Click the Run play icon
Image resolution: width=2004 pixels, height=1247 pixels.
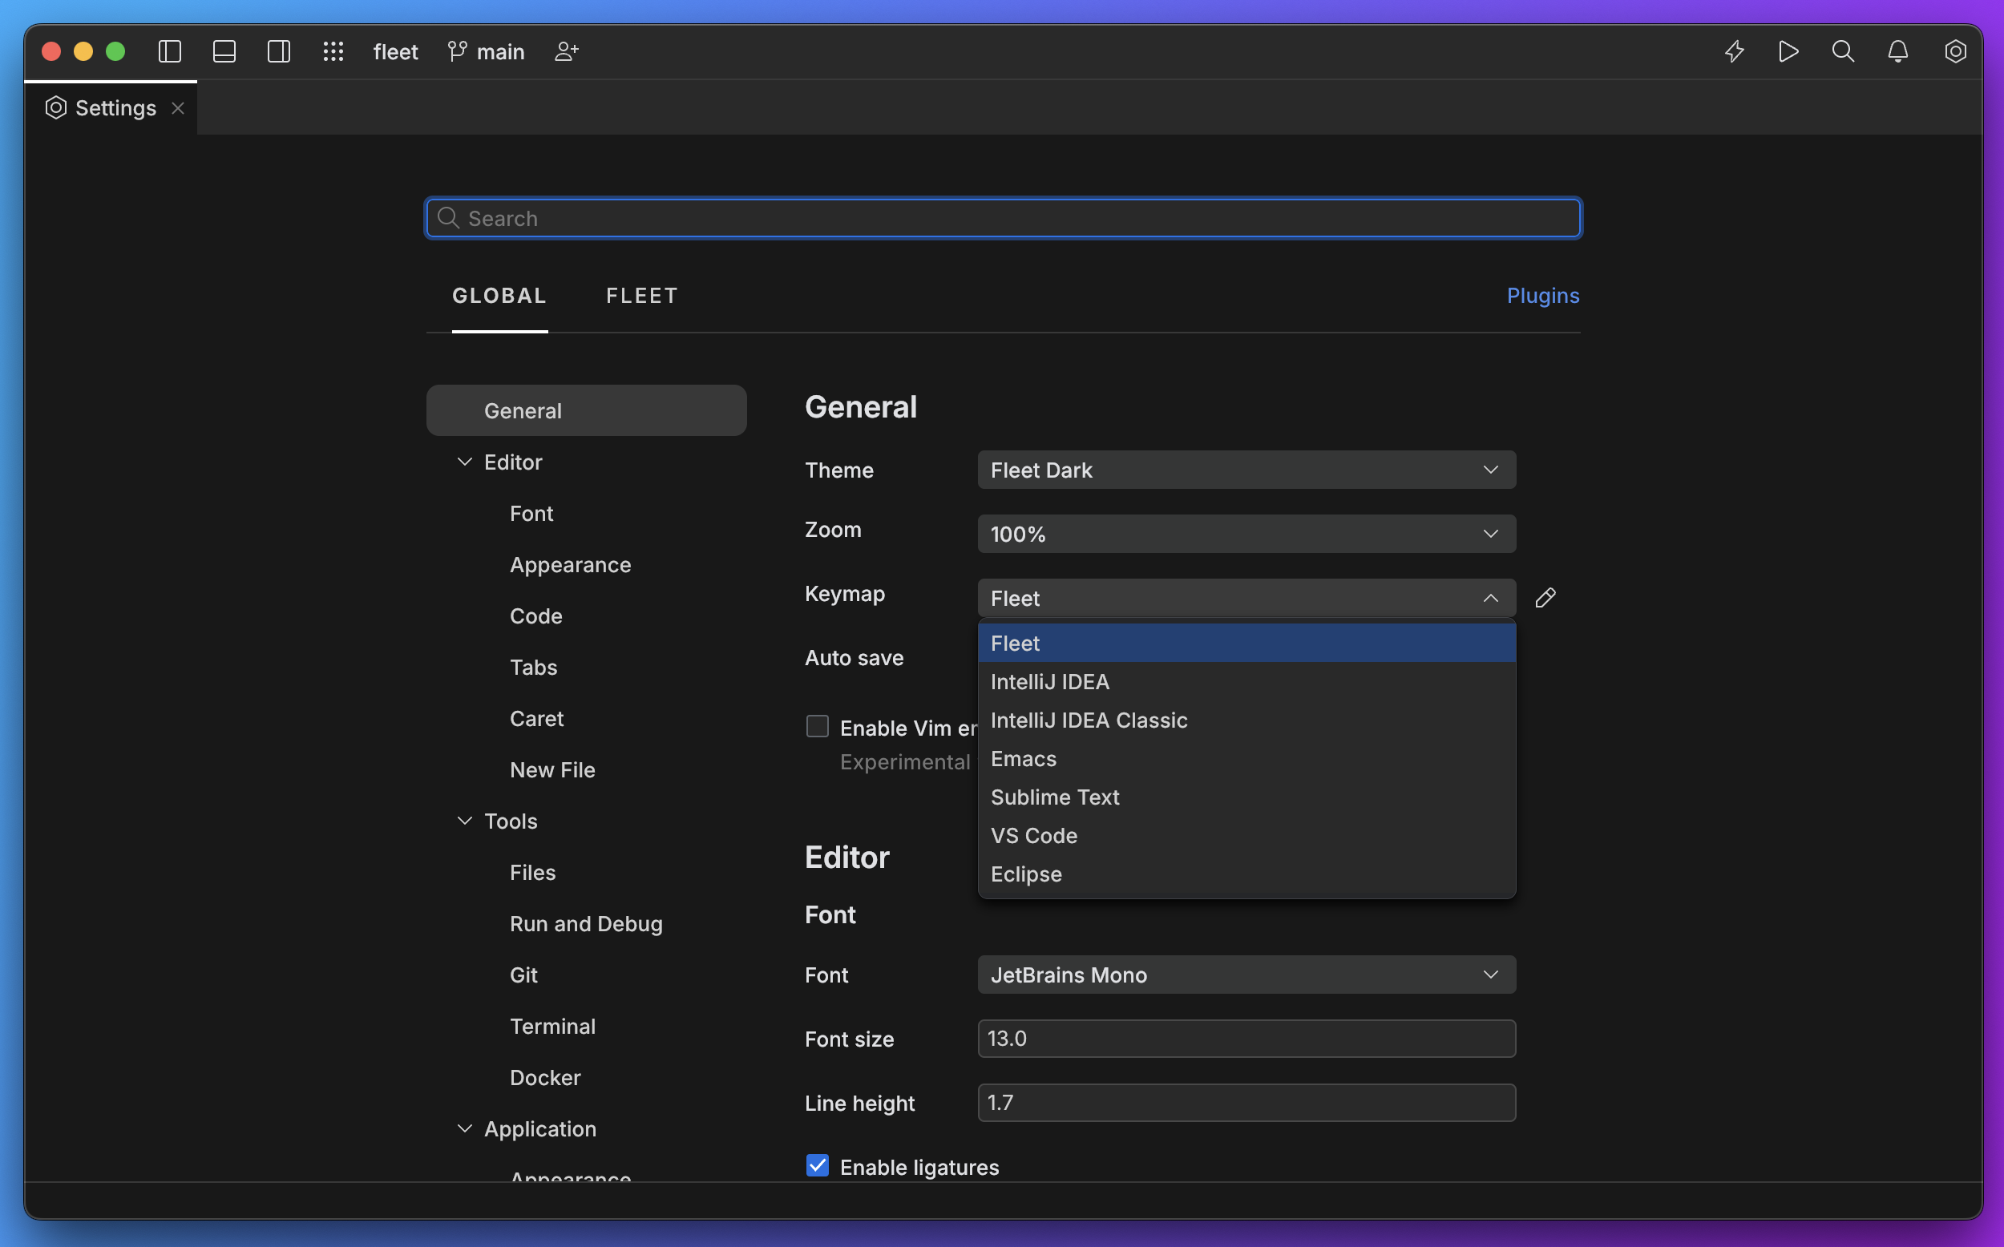click(1788, 51)
